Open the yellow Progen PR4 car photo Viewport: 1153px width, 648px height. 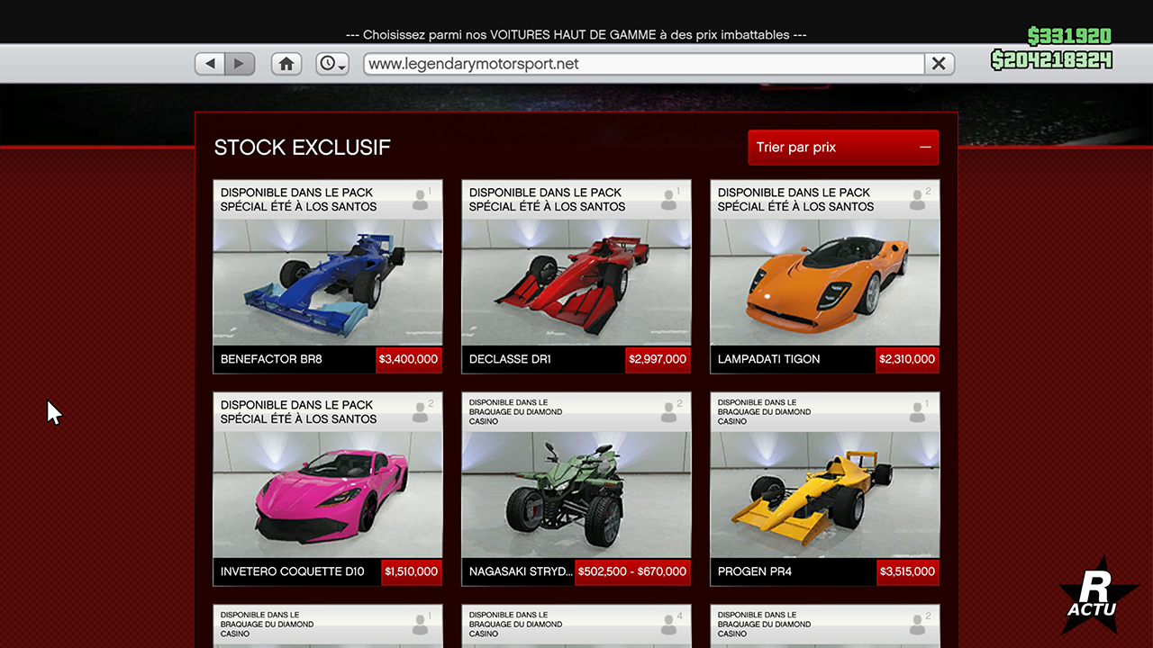tap(825, 495)
